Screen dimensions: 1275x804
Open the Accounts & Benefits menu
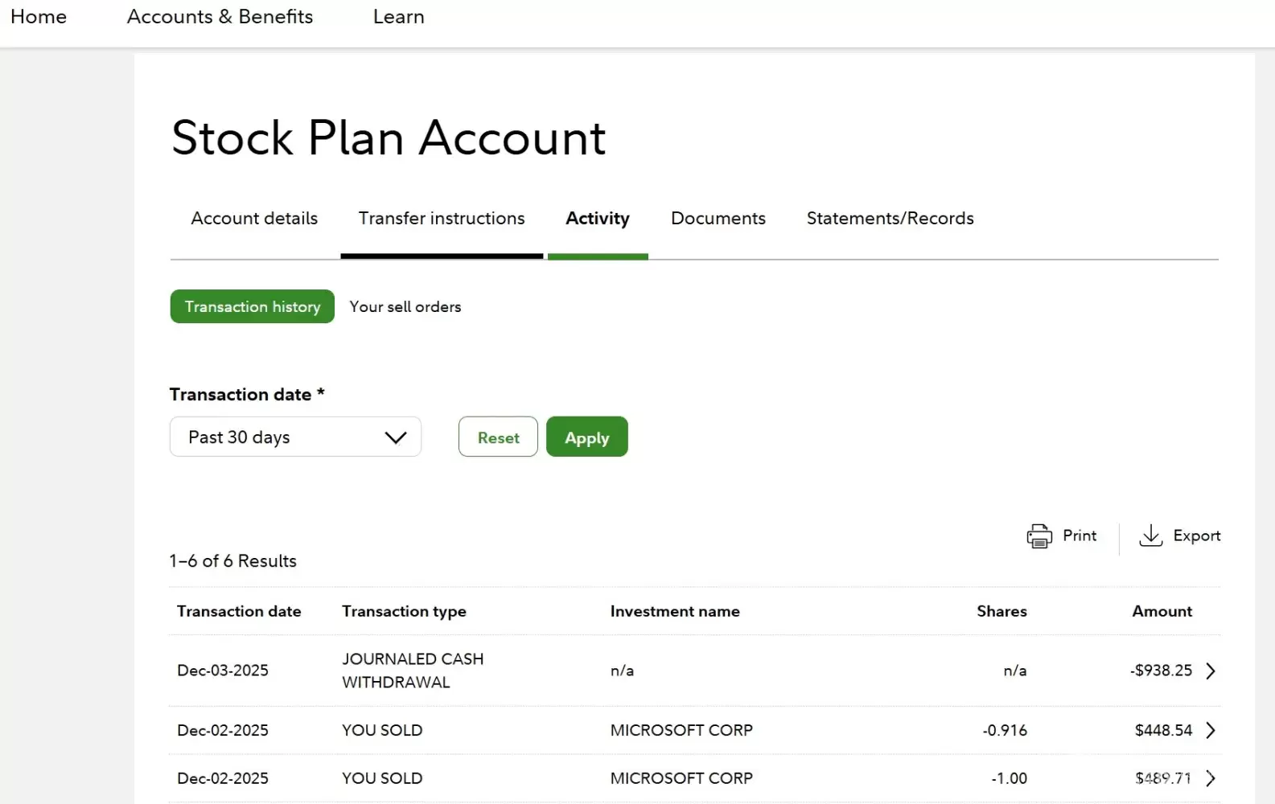[x=220, y=17]
